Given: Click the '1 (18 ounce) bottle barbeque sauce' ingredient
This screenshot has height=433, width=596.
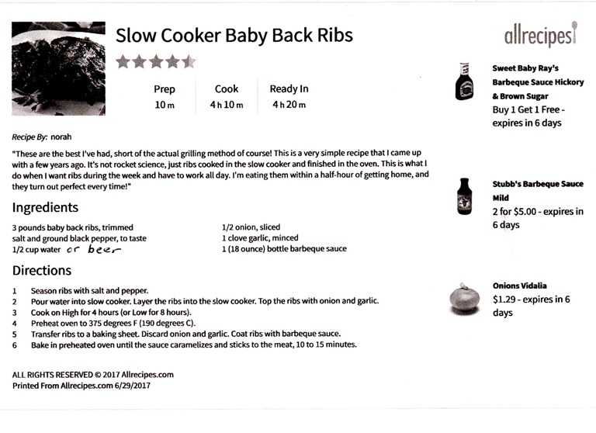Looking at the screenshot, I should (x=284, y=248).
